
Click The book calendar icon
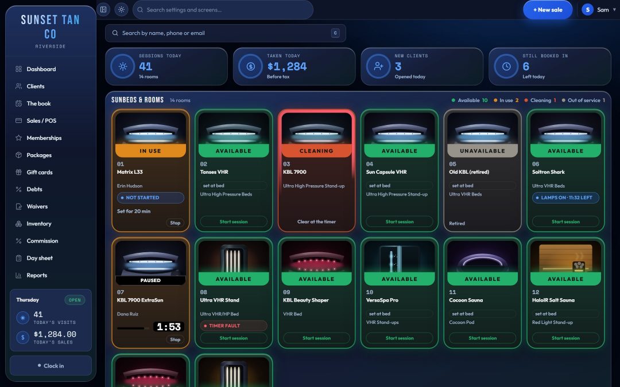tap(18, 103)
